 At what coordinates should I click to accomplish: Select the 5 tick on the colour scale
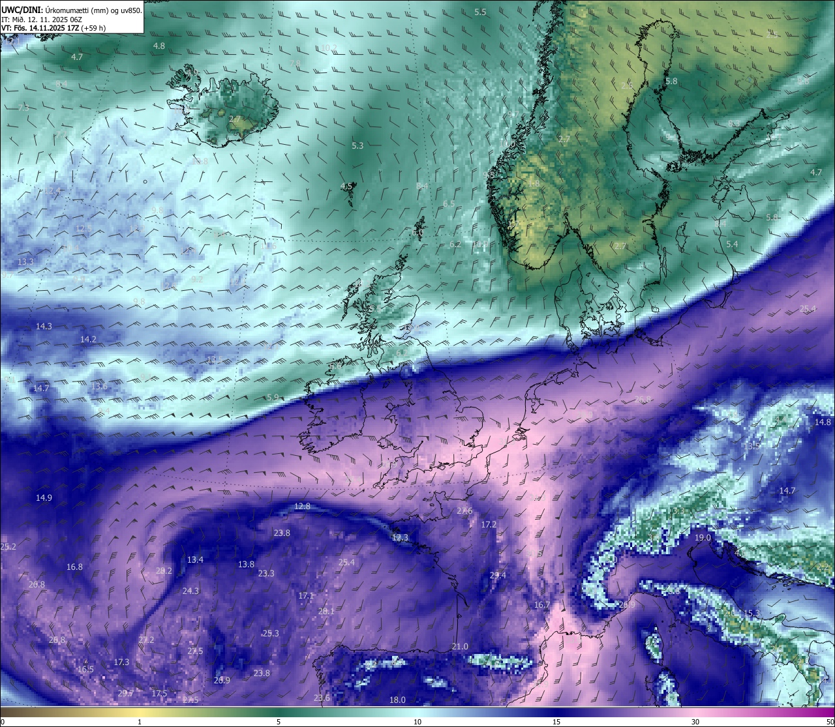click(x=279, y=722)
